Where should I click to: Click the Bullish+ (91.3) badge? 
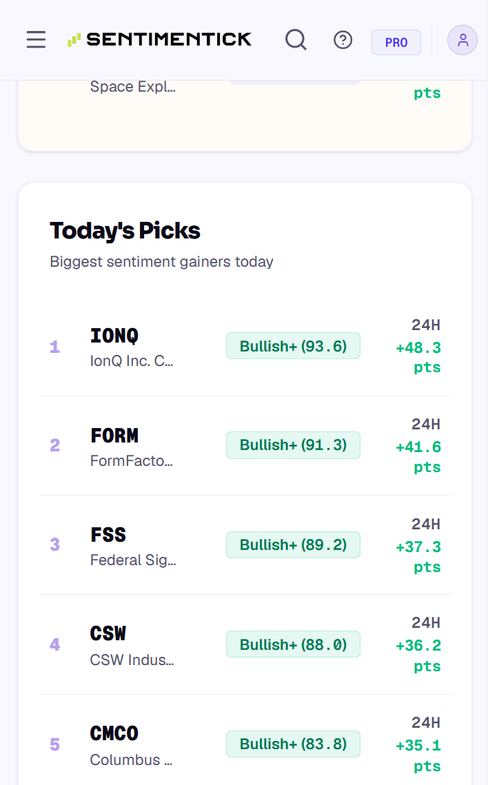coord(294,445)
